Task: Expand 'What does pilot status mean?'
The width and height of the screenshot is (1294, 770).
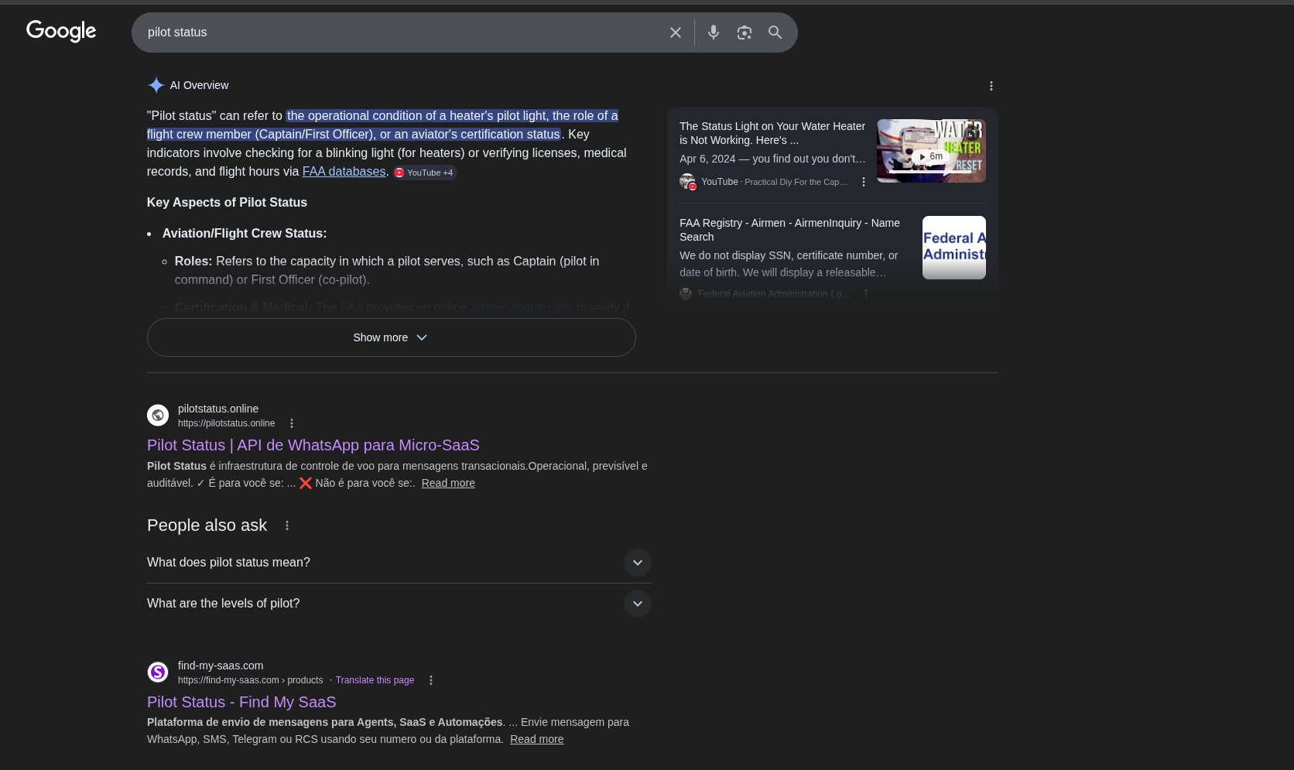Action: point(399,563)
